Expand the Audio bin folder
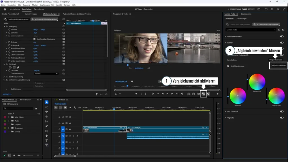Image resolution: width=288 pixels, height=162 pixels. pos(9,121)
